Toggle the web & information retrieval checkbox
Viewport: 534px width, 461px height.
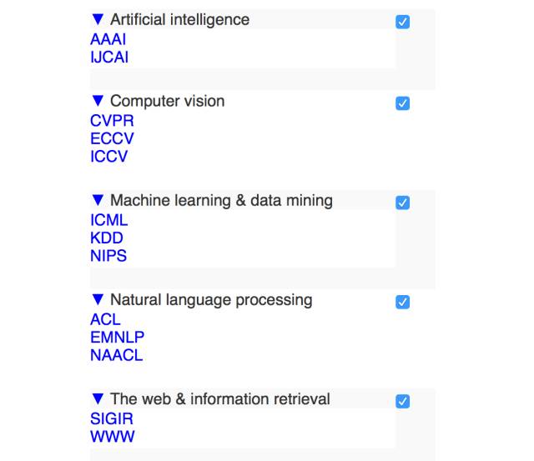click(402, 401)
